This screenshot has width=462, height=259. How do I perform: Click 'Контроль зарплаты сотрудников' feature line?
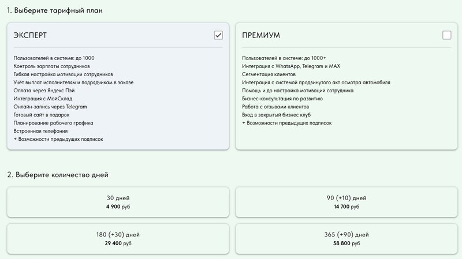[x=51, y=66]
